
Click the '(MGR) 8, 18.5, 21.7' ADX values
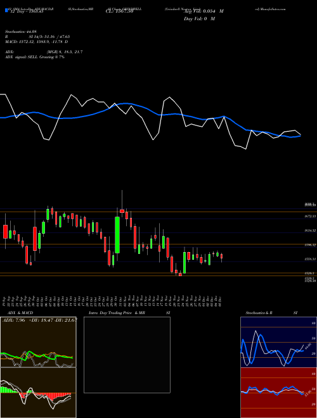point(65,52)
